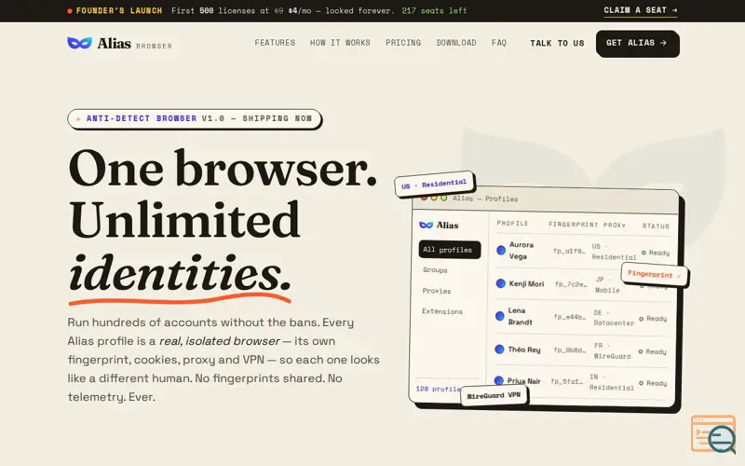The width and height of the screenshot is (745, 466).
Task: Click the FR · WireGuard proxy cell
Action: (612, 350)
